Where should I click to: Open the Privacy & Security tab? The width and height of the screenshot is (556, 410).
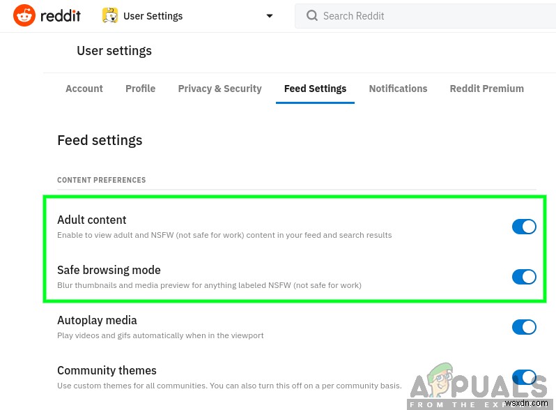click(x=220, y=89)
